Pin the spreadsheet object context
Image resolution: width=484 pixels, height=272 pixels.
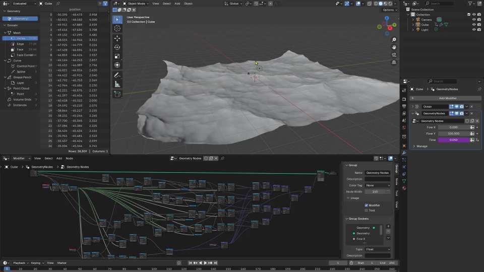pos(58,4)
